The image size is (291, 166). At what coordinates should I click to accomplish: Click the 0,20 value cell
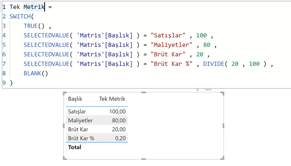click(120, 138)
